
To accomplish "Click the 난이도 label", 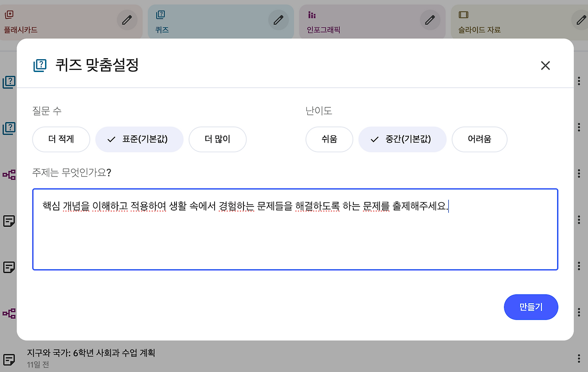I will 319,111.
